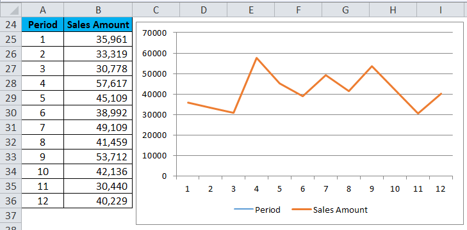467x230 pixels.
Task: Click the 0 vertical axis label
Action: (164, 176)
